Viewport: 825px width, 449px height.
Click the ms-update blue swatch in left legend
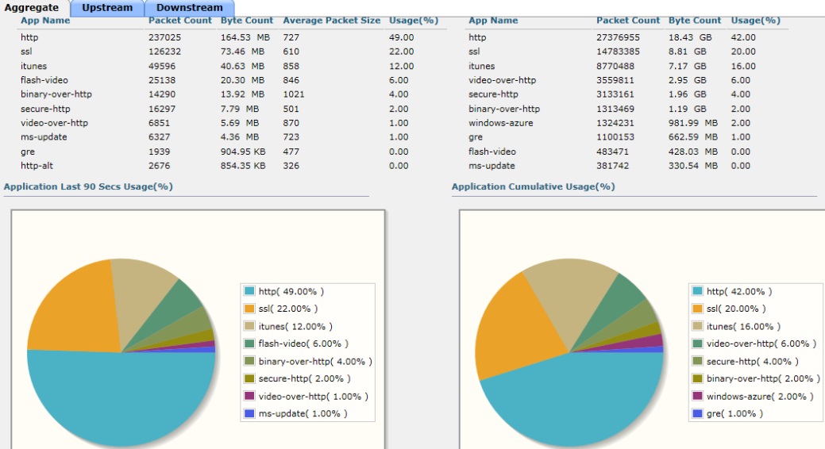250,413
